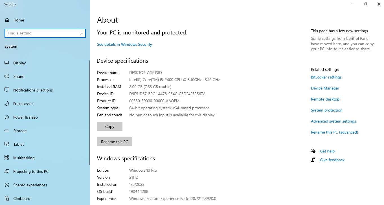Click the Projecting to this PC icon
This screenshot has width=384, height=205.
pos(7,171)
